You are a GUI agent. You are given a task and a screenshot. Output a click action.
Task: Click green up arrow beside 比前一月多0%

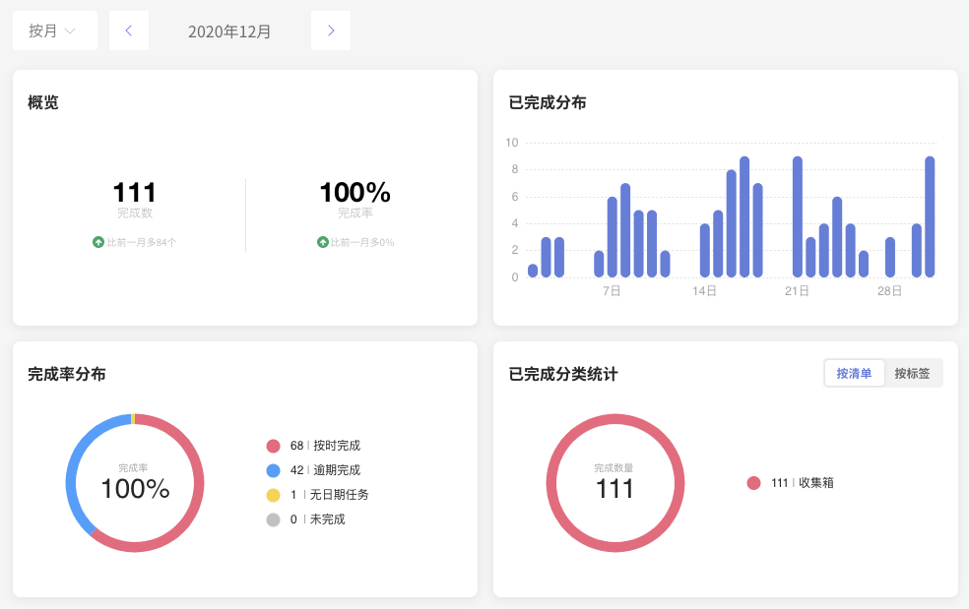coord(323,242)
